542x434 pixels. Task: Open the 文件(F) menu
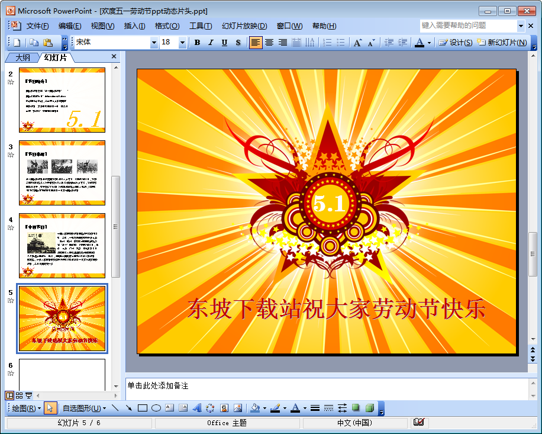[x=37, y=26]
